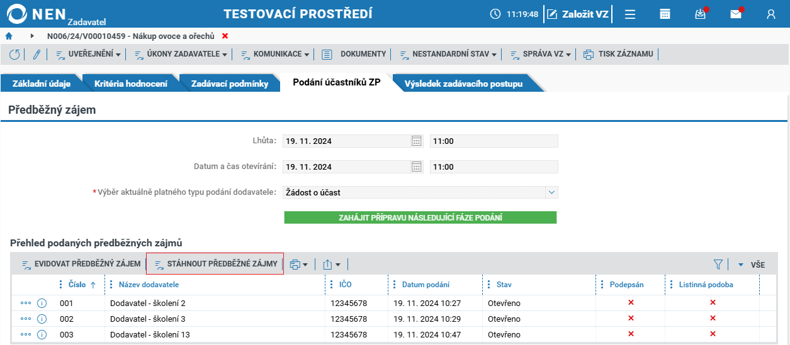Open the user profile icon
Image resolution: width=790 pixels, height=345 pixels.
click(x=771, y=14)
